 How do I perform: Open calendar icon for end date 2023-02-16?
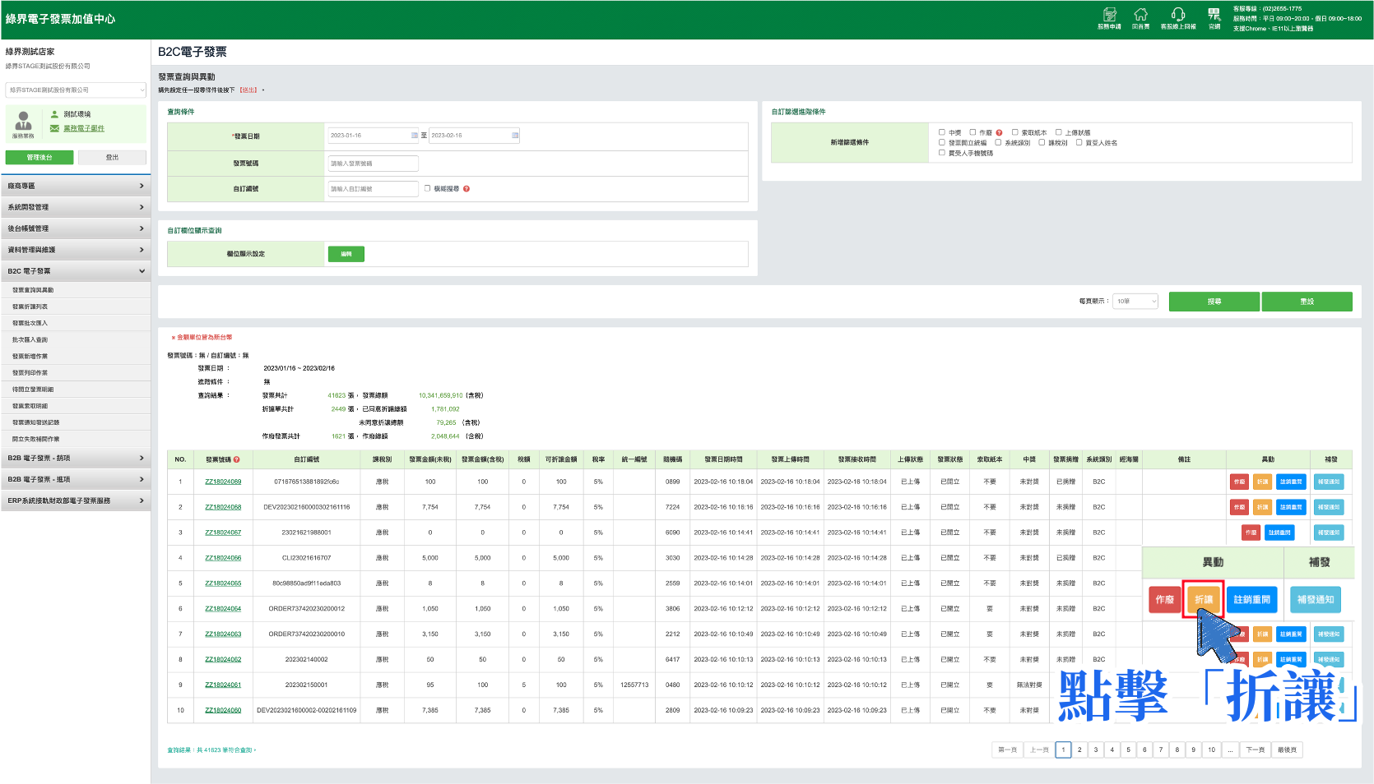pyautogui.click(x=515, y=136)
